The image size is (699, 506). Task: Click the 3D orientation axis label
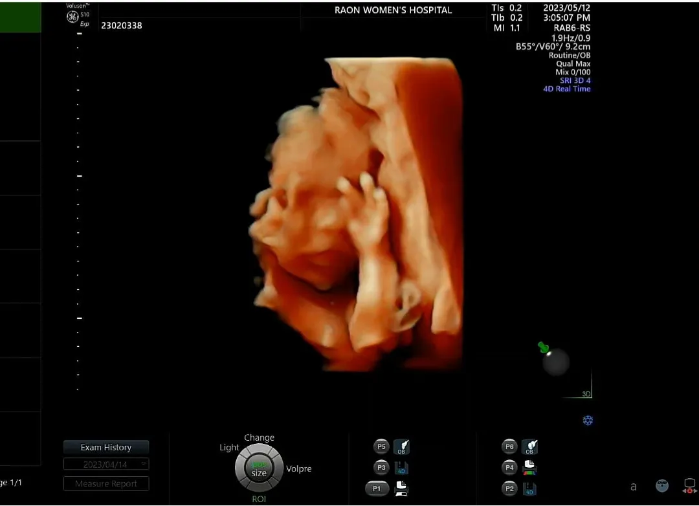[x=586, y=393]
